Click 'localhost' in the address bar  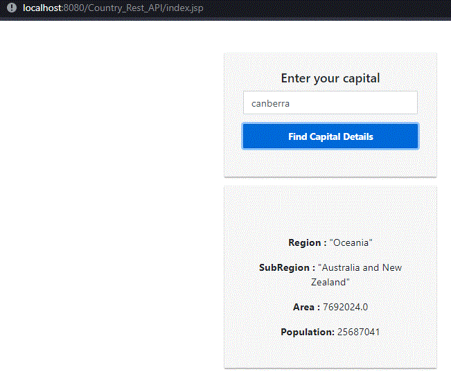click(43, 8)
